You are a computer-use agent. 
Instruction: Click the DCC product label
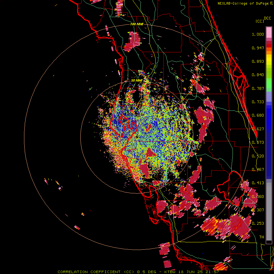pyautogui.click(x=268, y=18)
